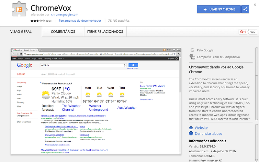
Task: Click the heading ChromeVox: dando voz ao Google Chrome
Action: point(216,70)
